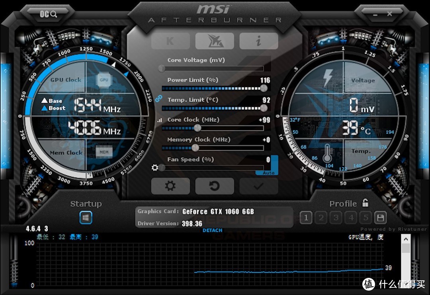Toggle Auto fan speed mode
Image resolution: width=430 pixels, height=295 pixels.
268,173
